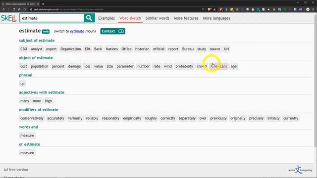The width and height of the screenshot is (317, 178).
Task: Click the previously modifier
Action: (x=218, y=118)
